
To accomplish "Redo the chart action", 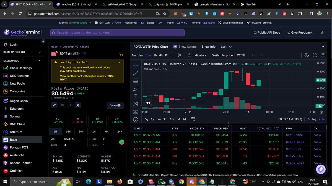I will (261, 55).
